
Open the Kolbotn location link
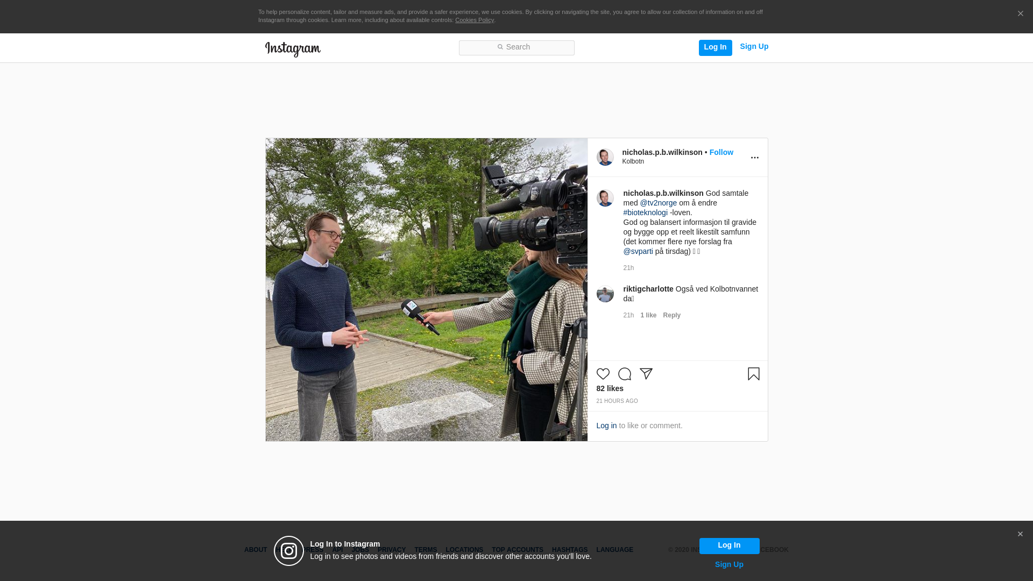pos(633,161)
